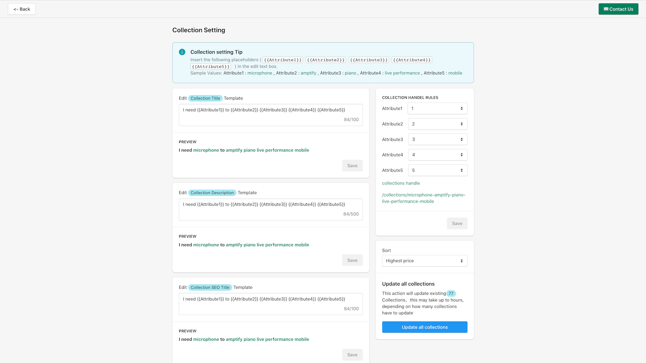Click the 77 collections count badge

coord(451,294)
